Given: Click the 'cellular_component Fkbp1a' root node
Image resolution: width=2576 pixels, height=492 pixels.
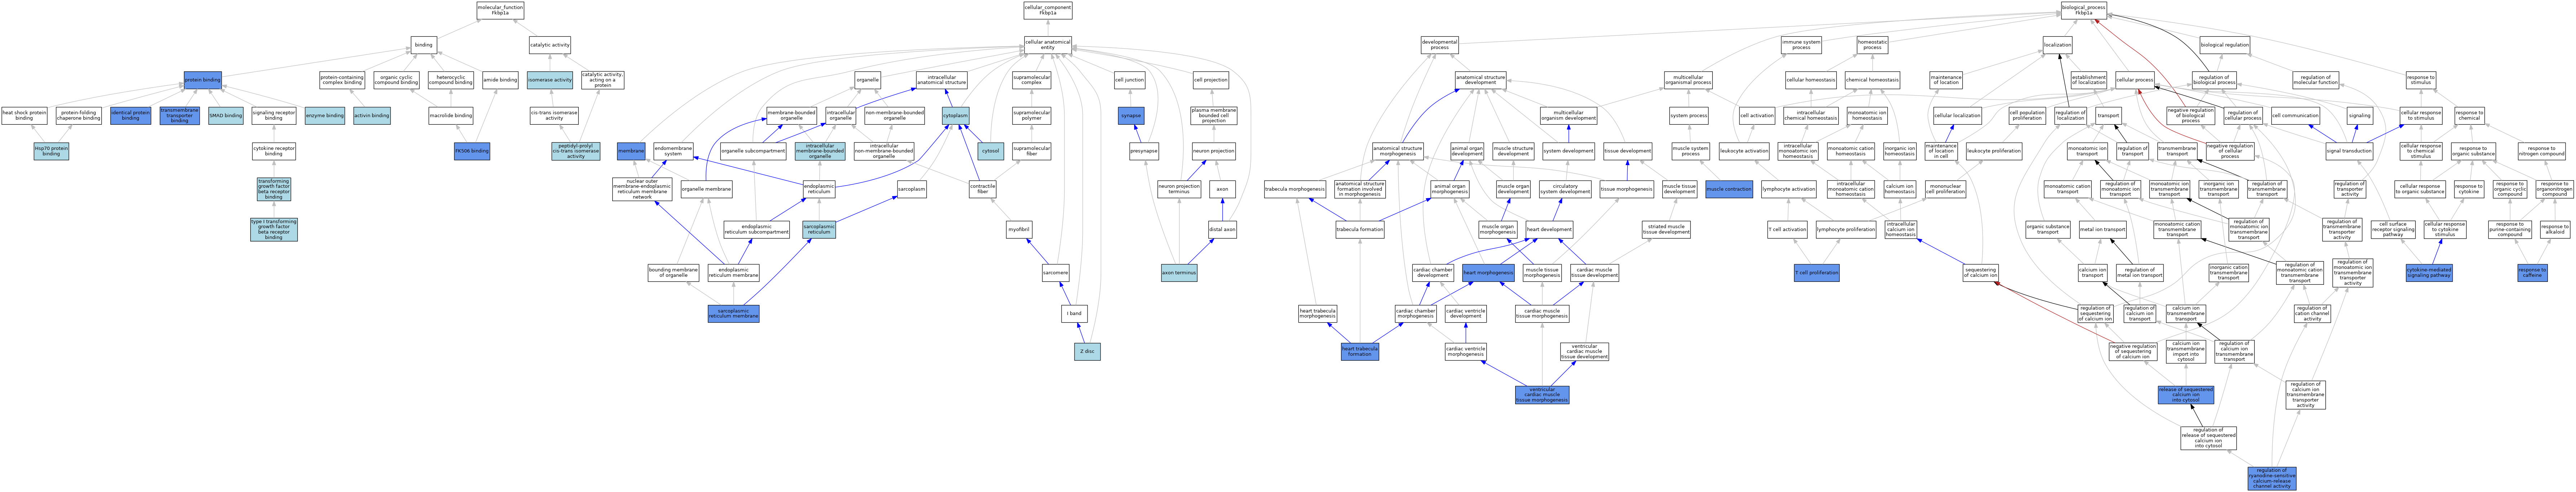Looking at the screenshot, I should coord(1048,10).
